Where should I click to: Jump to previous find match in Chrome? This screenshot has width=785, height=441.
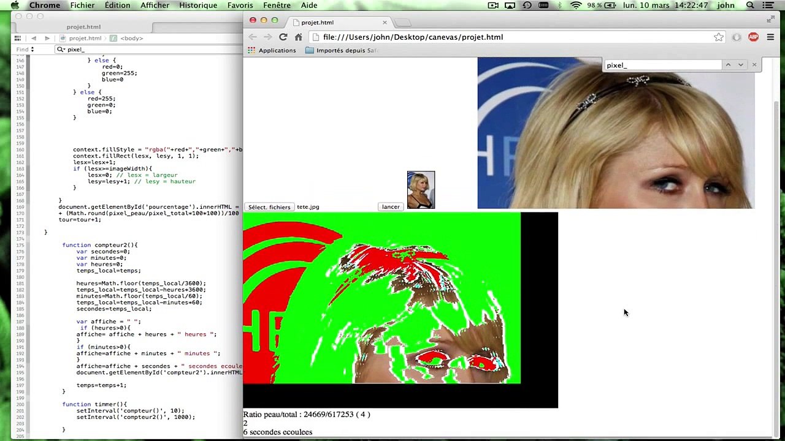pyautogui.click(x=728, y=65)
